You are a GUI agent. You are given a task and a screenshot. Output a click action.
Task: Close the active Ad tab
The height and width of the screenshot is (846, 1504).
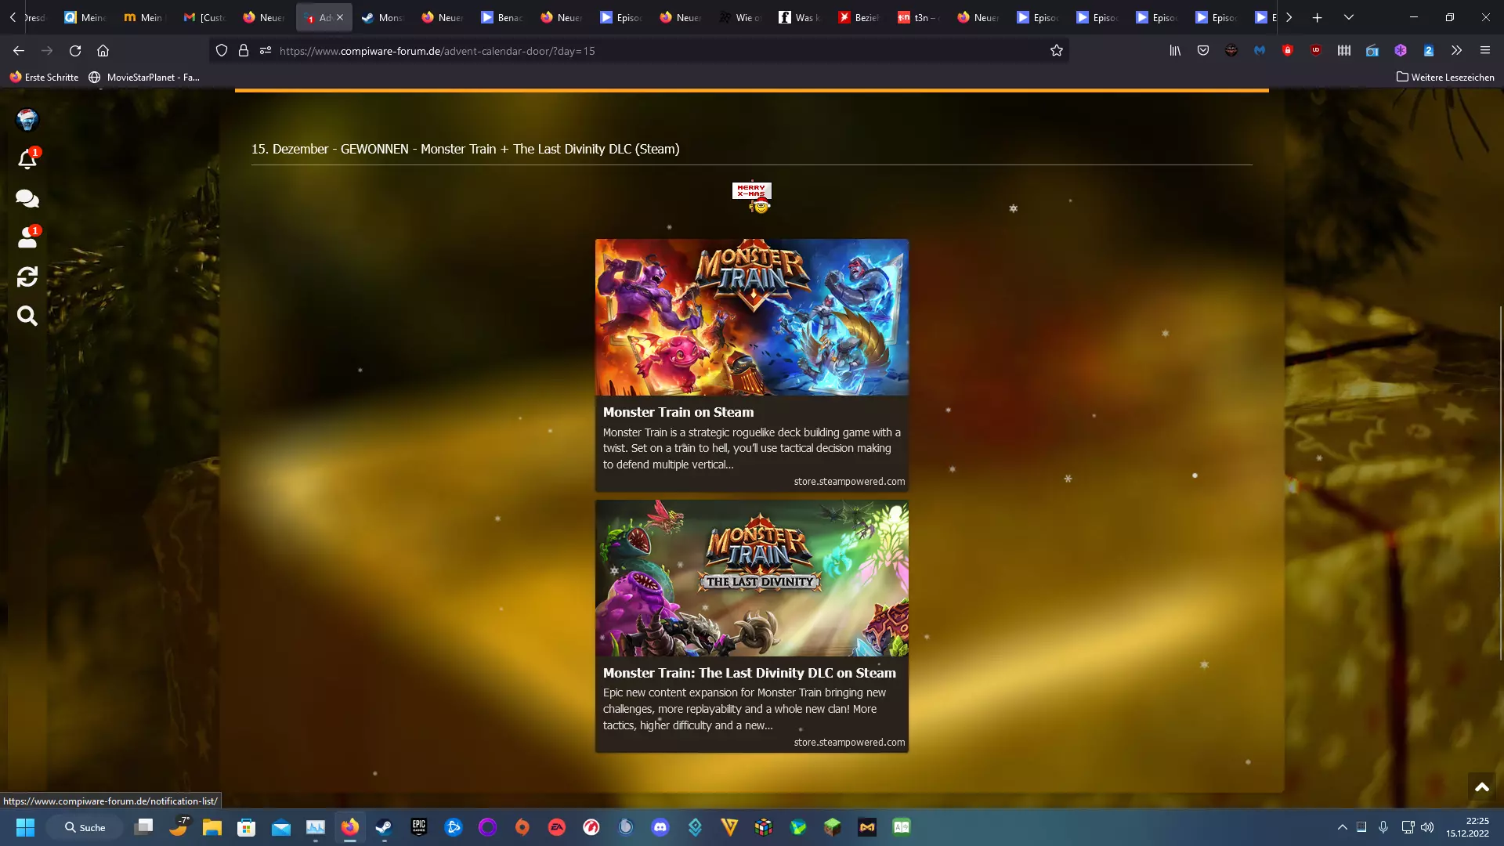[340, 17]
